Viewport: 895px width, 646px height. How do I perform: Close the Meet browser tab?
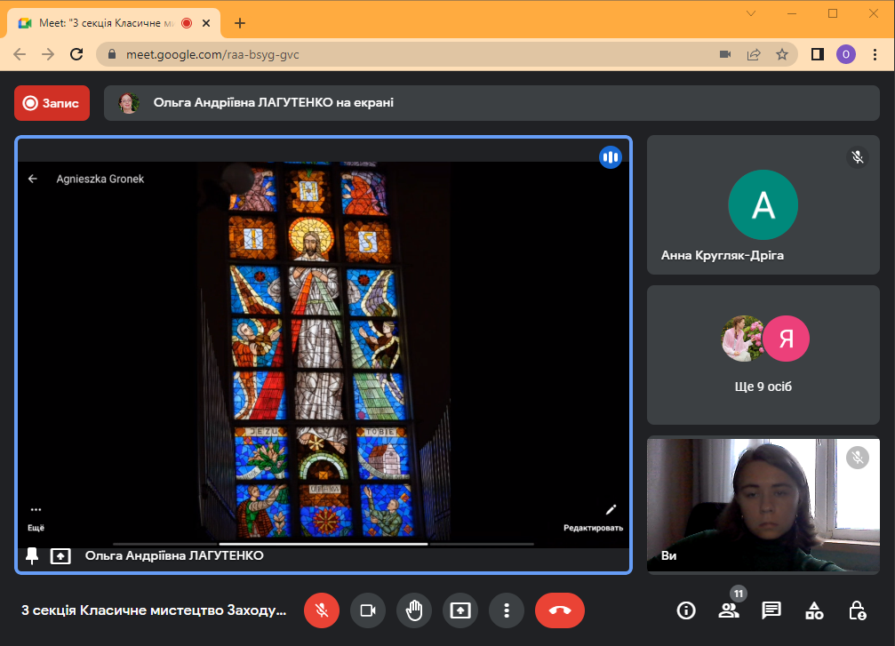(x=206, y=23)
